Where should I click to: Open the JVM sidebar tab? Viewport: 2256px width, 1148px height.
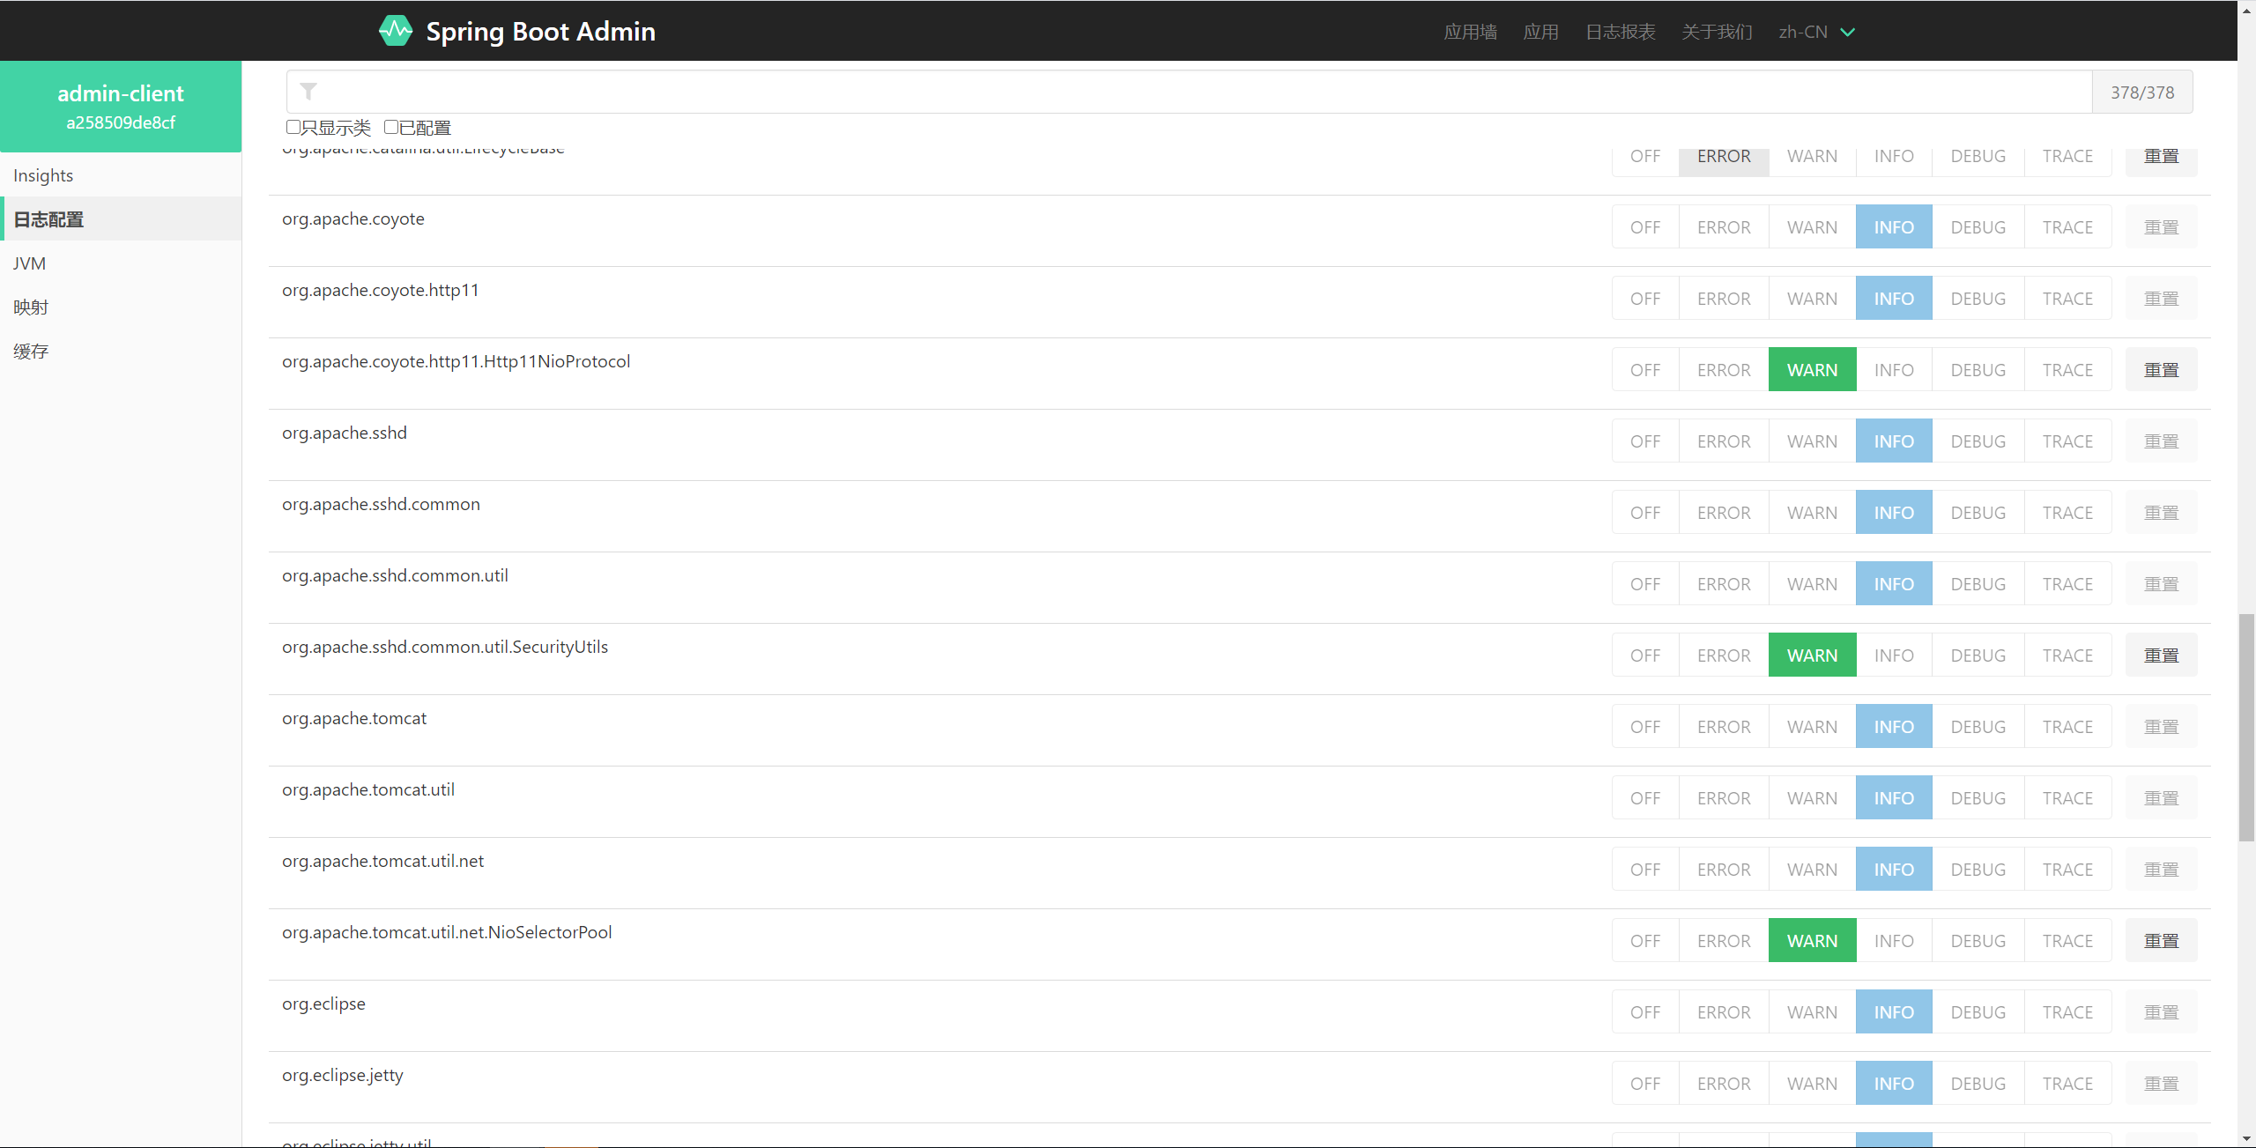click(30, 263)
